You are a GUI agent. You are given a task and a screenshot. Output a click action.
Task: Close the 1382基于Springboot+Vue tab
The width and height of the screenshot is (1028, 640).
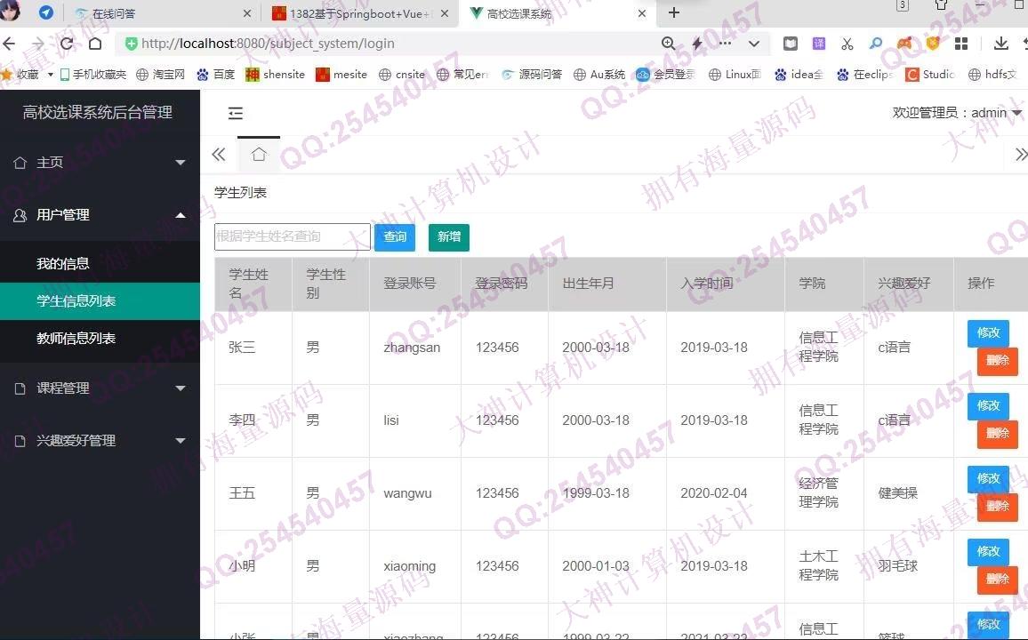(445, 13)
